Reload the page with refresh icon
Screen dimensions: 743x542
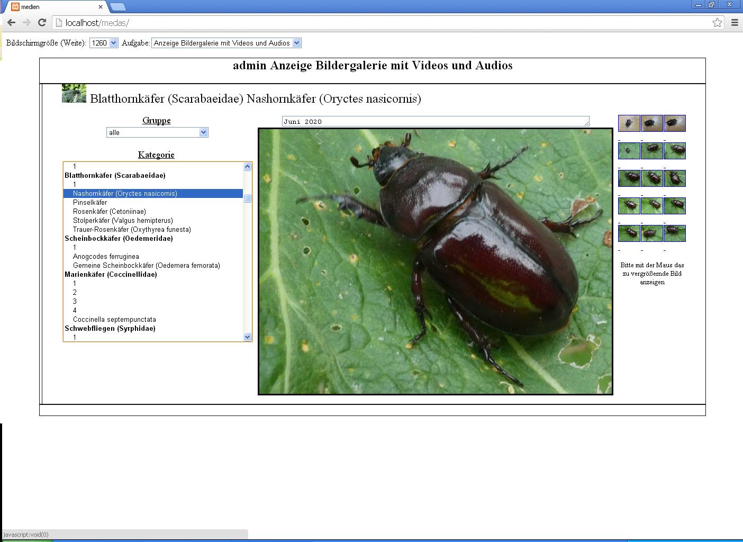click(x=42, y=23)
